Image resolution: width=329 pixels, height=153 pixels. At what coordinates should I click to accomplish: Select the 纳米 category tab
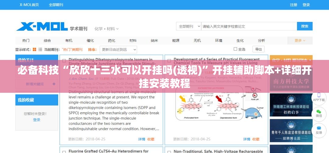pos(154,40)
